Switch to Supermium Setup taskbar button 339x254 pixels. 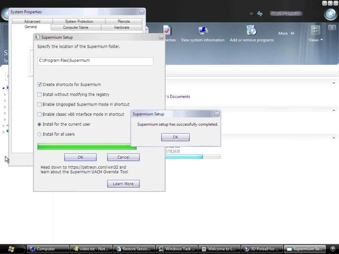click(305, 249)
